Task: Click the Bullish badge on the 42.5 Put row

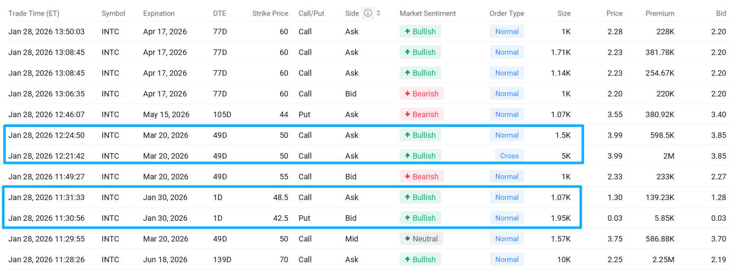Action: click(x=420, y=218)
